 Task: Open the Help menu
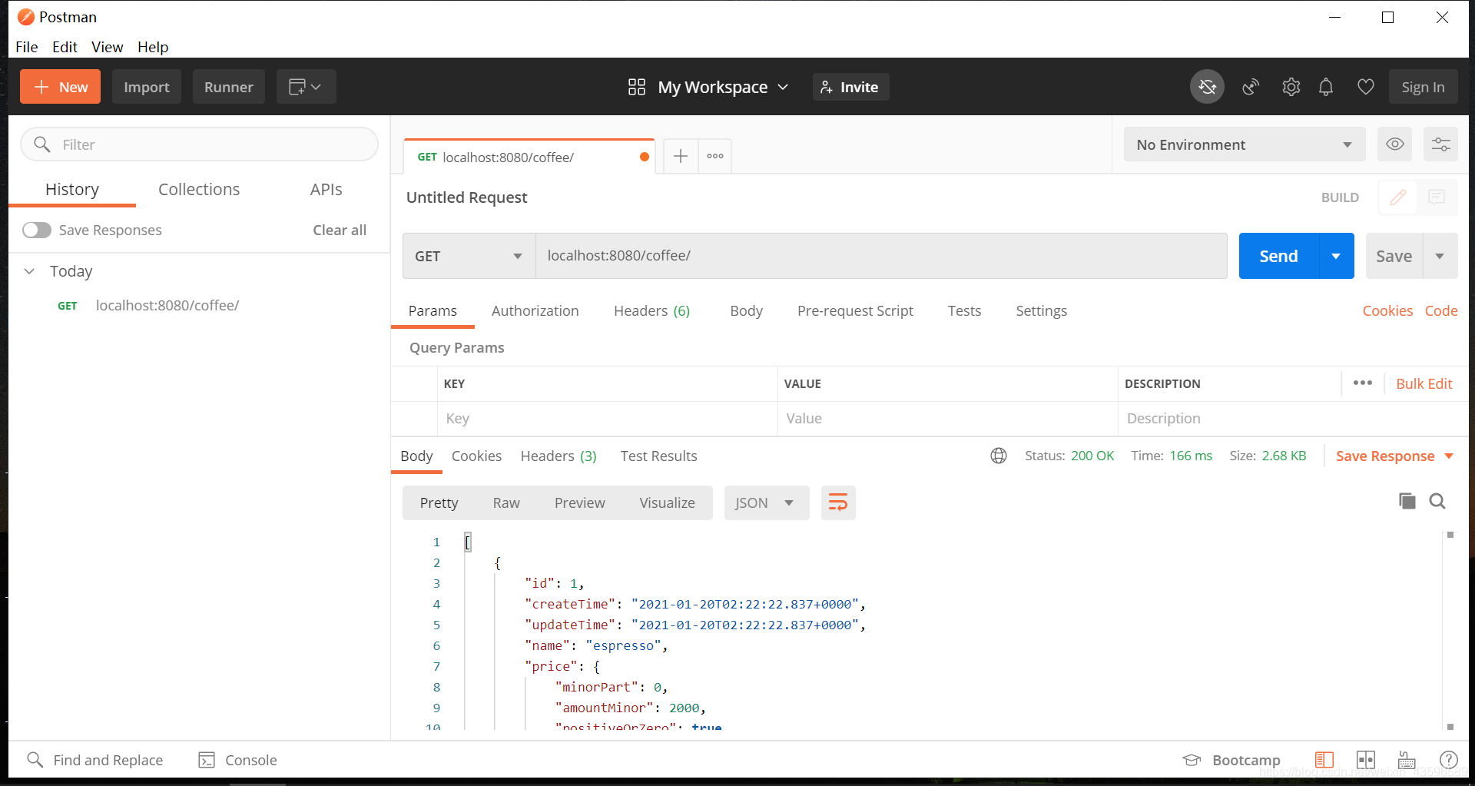tap(153, 47)
